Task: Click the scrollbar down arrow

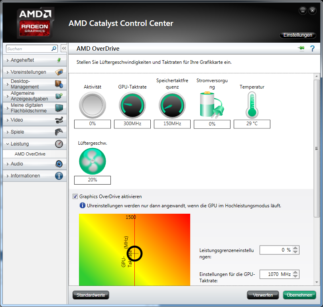Action: pyautogui.click(x=317, y=282)
